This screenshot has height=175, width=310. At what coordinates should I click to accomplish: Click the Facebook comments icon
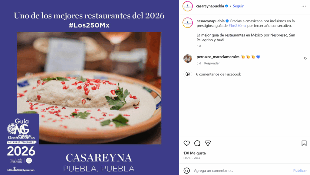point(188,74)
